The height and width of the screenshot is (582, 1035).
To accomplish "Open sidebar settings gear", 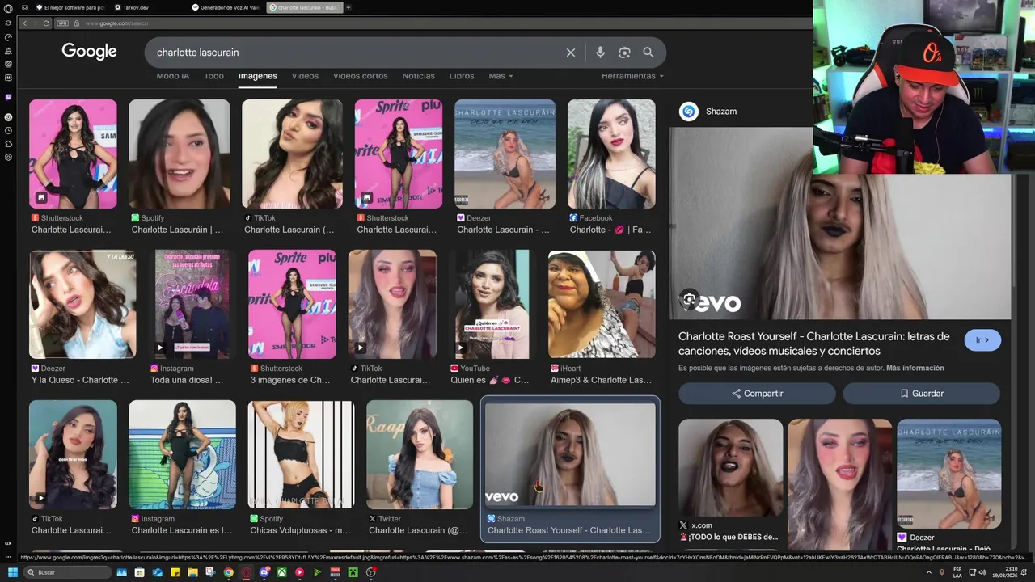I will click(8, 157).
